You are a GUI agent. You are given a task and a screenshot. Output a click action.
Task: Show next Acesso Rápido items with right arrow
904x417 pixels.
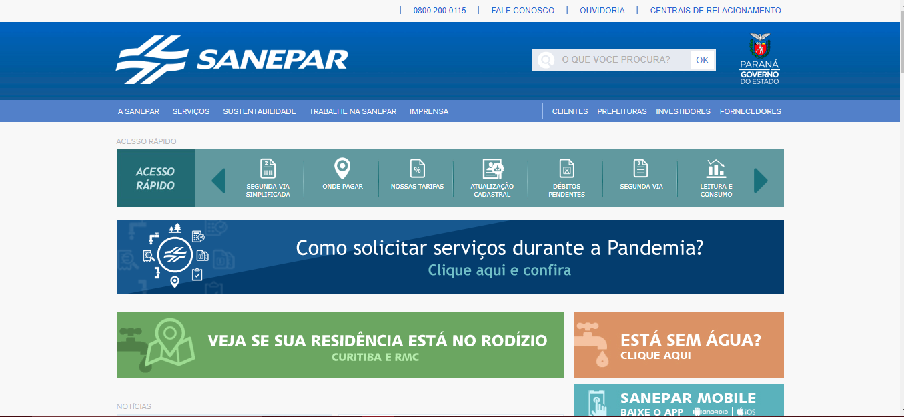point(761,180)
